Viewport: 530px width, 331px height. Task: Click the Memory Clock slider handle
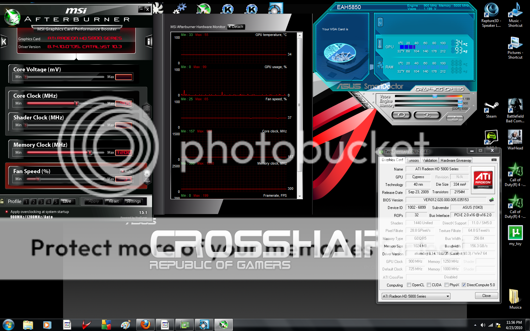[x=90, y=152]
